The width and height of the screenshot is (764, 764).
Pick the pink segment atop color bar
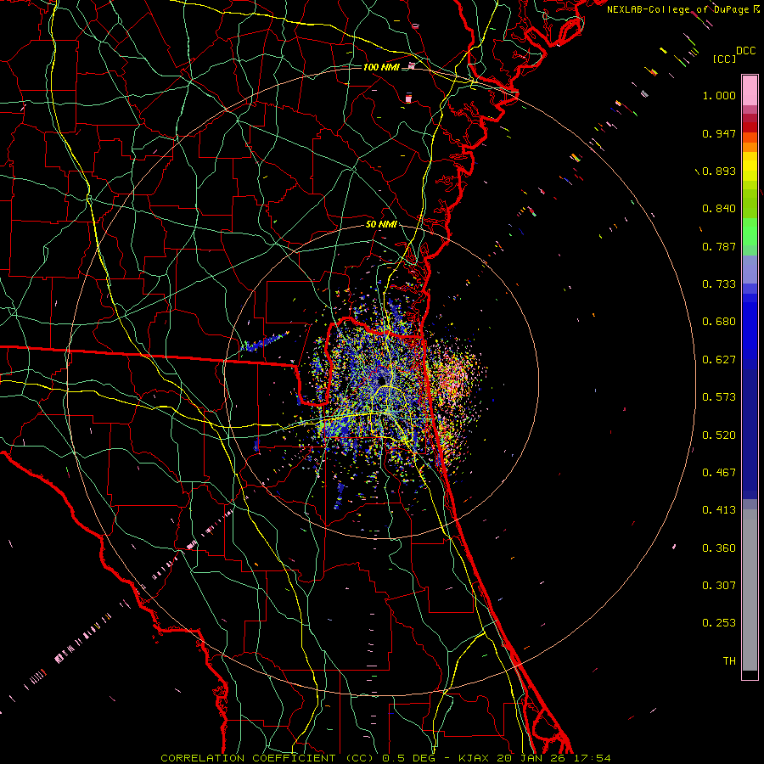point(750,90)
